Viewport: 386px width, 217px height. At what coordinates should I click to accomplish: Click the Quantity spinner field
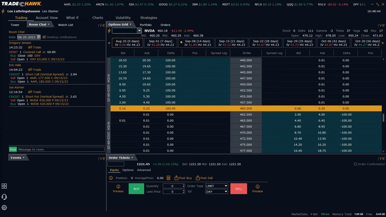click(x=174, y=186)
